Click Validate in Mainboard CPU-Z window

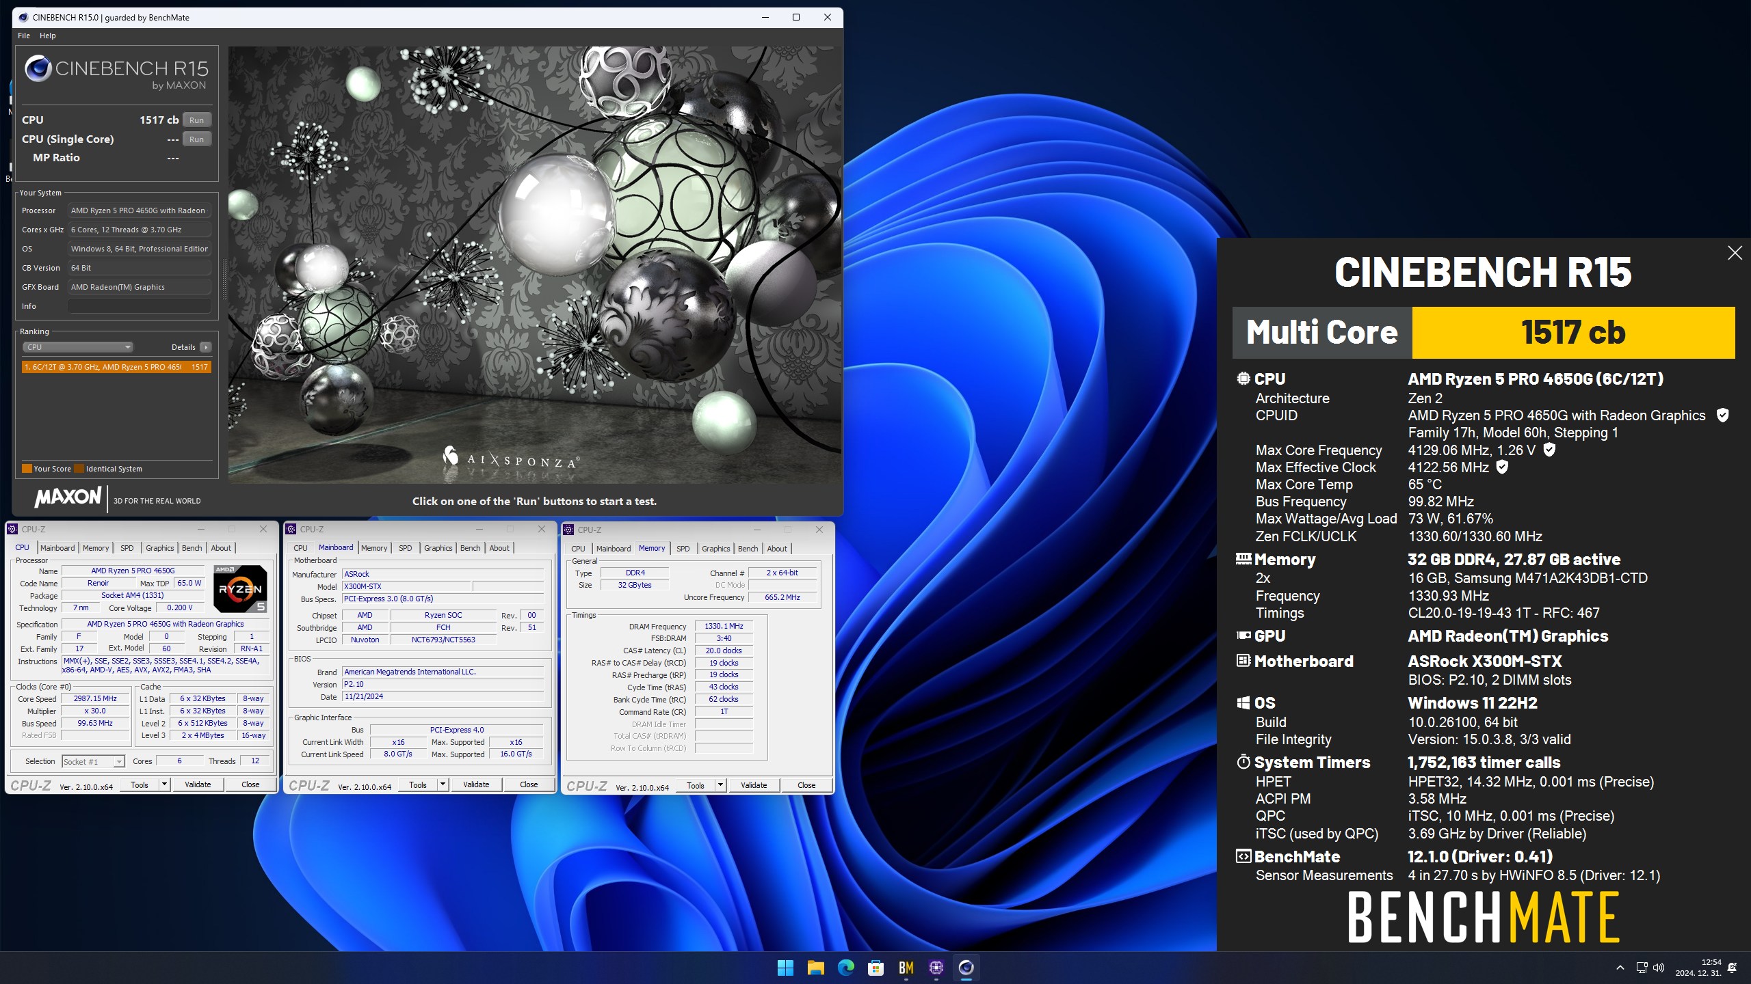pos(476,784)
